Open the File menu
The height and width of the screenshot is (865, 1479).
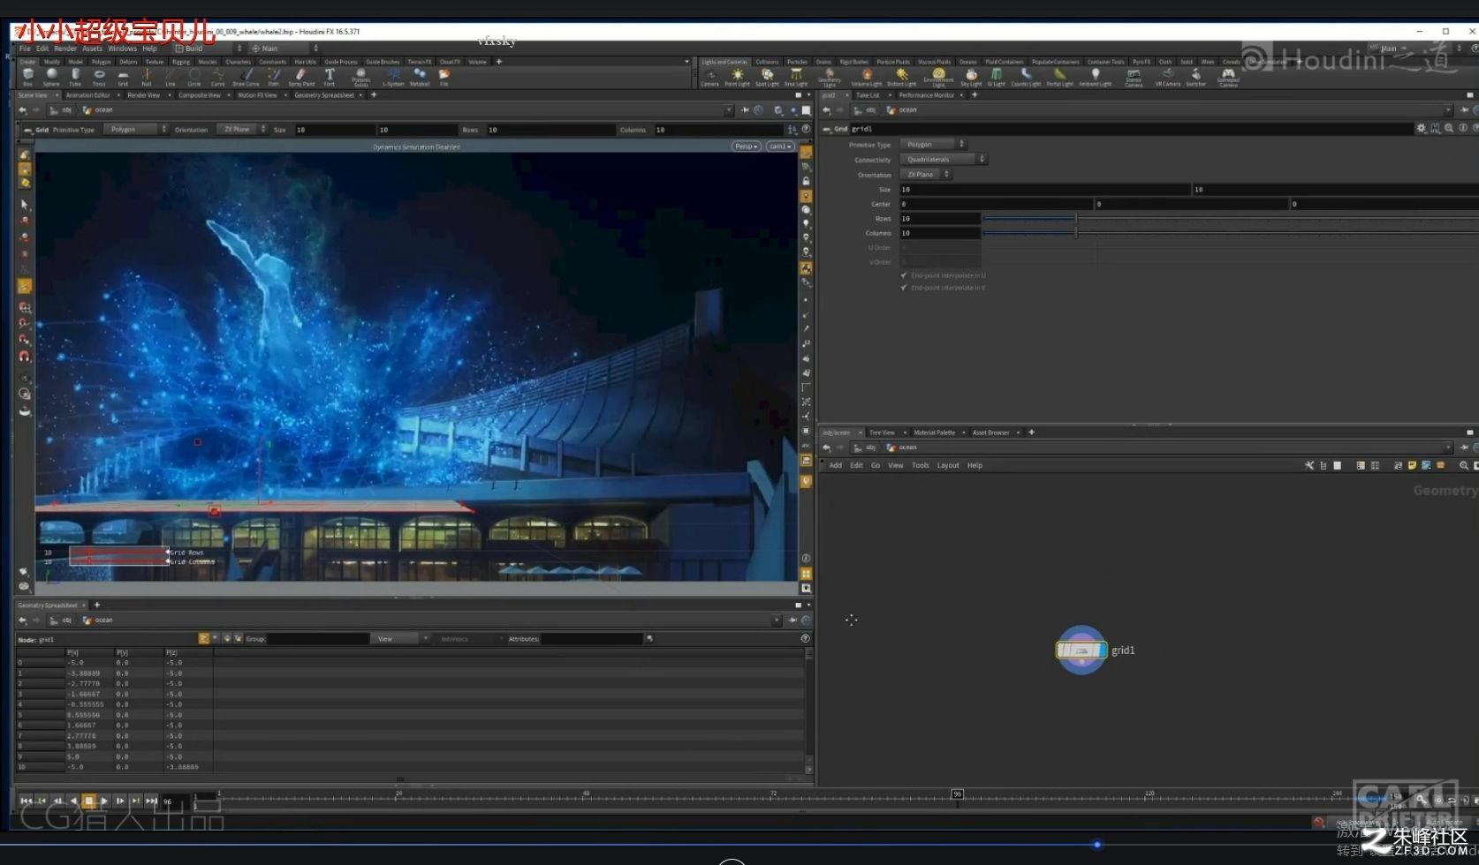point(25,49)
